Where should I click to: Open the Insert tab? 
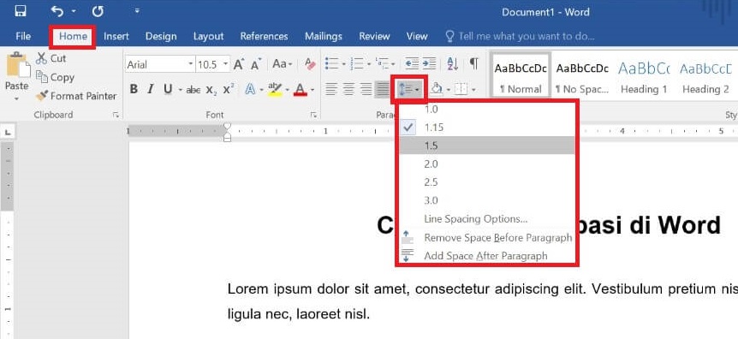[116, 36]
